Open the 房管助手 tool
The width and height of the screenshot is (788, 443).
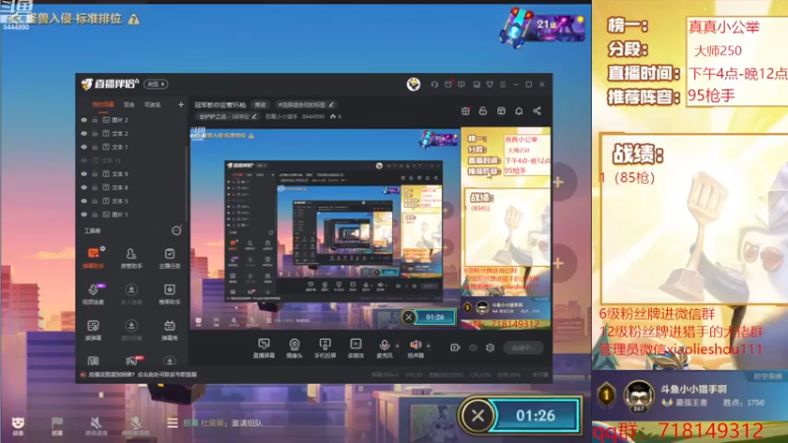(x=131, y=258)
